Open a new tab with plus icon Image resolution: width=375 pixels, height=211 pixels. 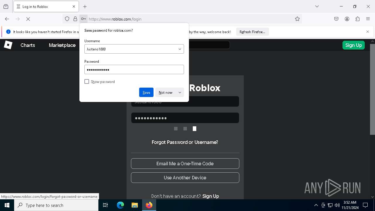(85, 6)
